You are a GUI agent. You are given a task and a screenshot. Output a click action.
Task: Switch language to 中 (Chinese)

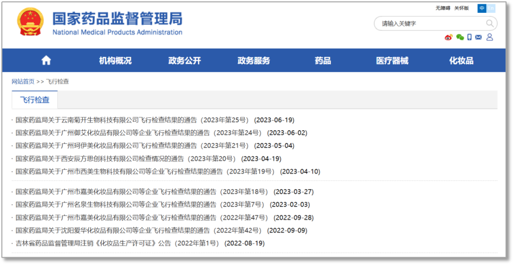click(x=482, y=8)
